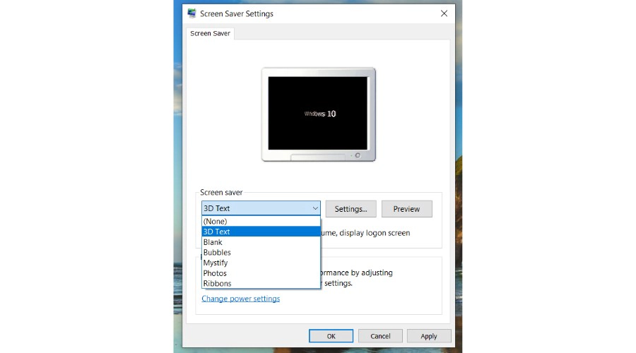Image resolution: width=636 pixels, height=353 pixels.
Task: Select 3D Text in the dropdown list
Action: (261, 232)
